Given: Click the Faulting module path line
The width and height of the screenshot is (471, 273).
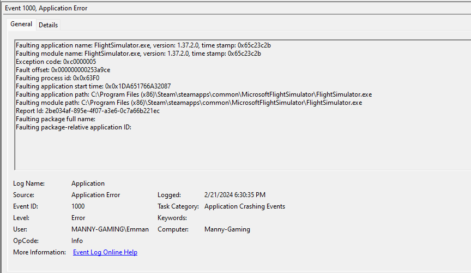Looking at the screenshot, I should (x=189, y=103).
